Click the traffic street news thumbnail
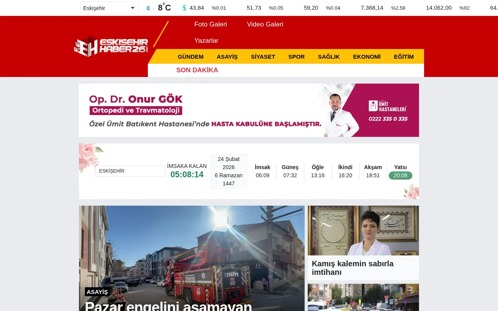 (363, 297)
